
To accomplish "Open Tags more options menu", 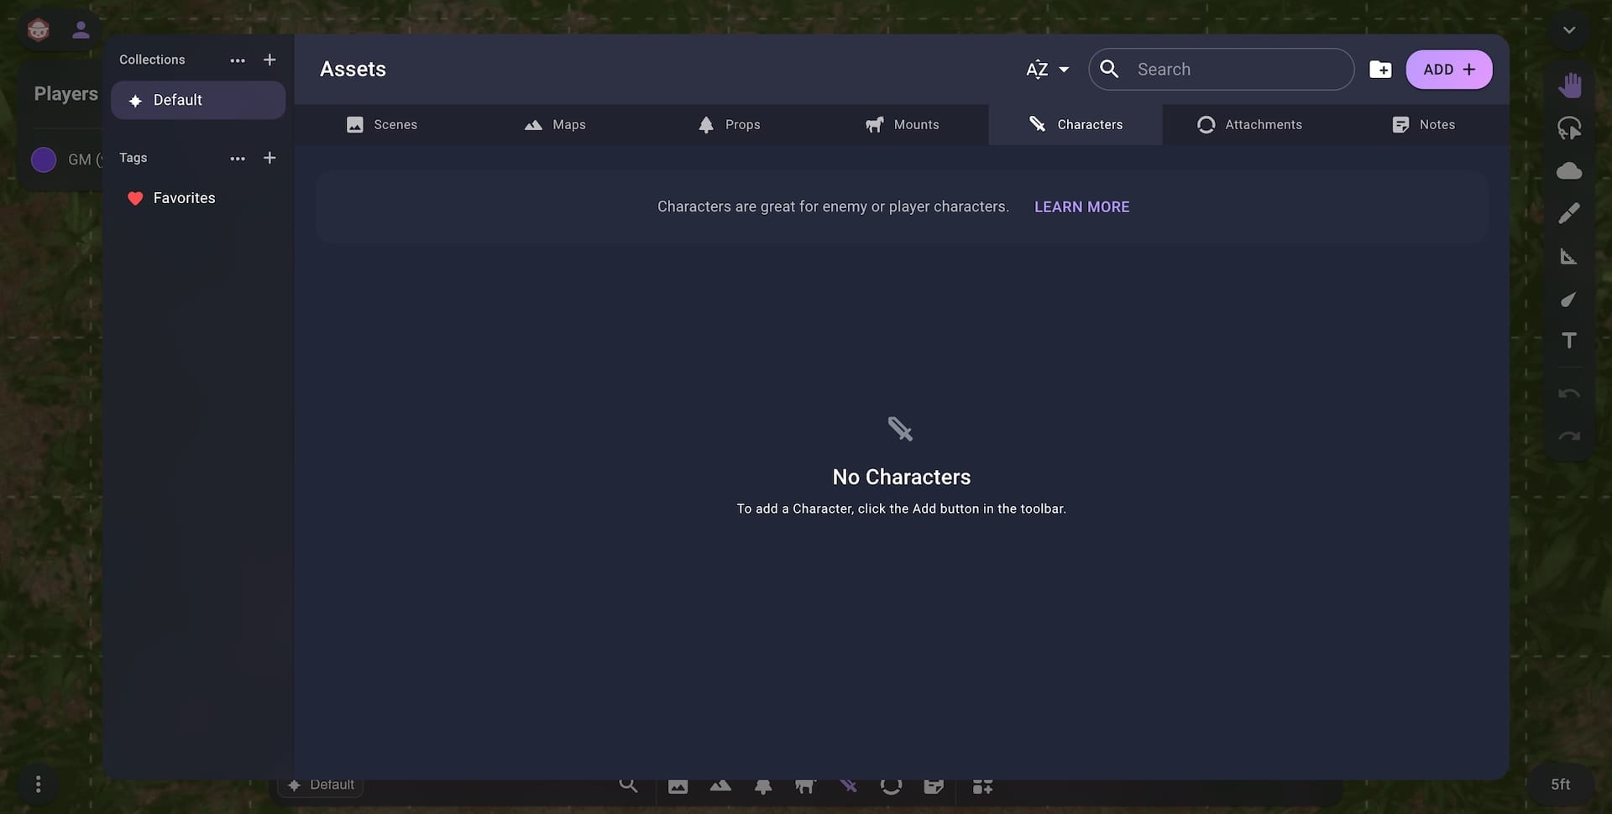I will 238,159.
